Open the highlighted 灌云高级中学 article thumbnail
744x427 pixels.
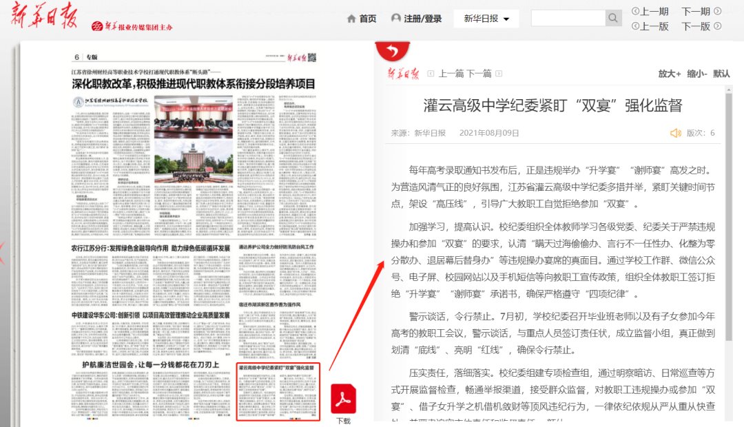(278, 392)
